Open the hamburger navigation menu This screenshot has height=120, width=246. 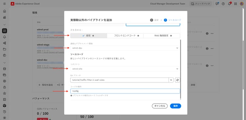tap(4, 4)
